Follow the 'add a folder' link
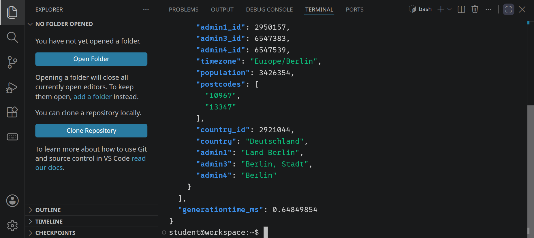This screenshot has height=238, width=534. point(93,97)
